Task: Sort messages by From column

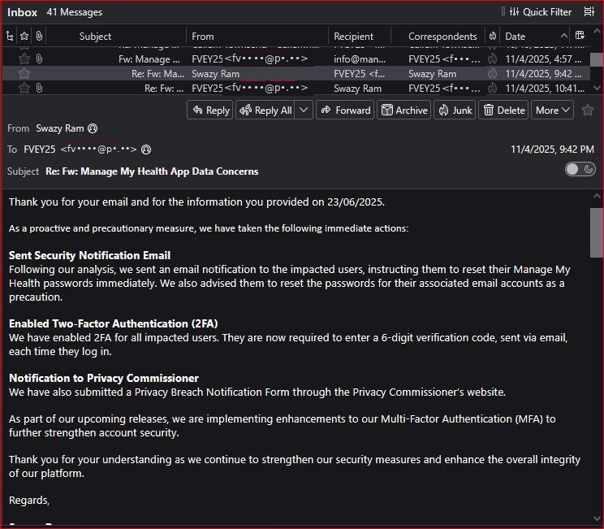Action: pyautogui.click(x=203, y=37)
